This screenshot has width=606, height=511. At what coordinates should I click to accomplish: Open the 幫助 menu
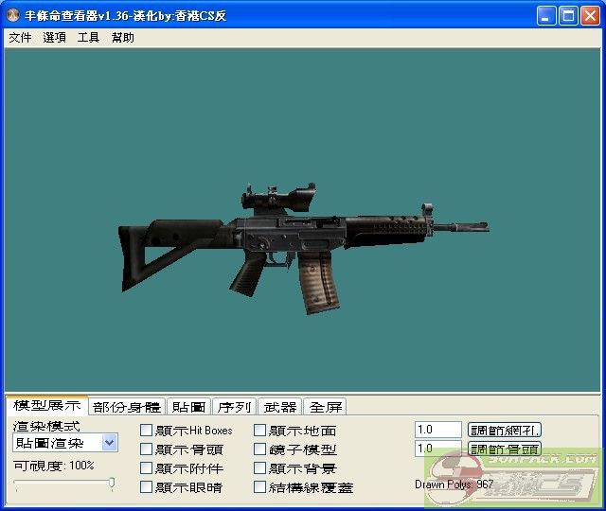coord(122,38)
